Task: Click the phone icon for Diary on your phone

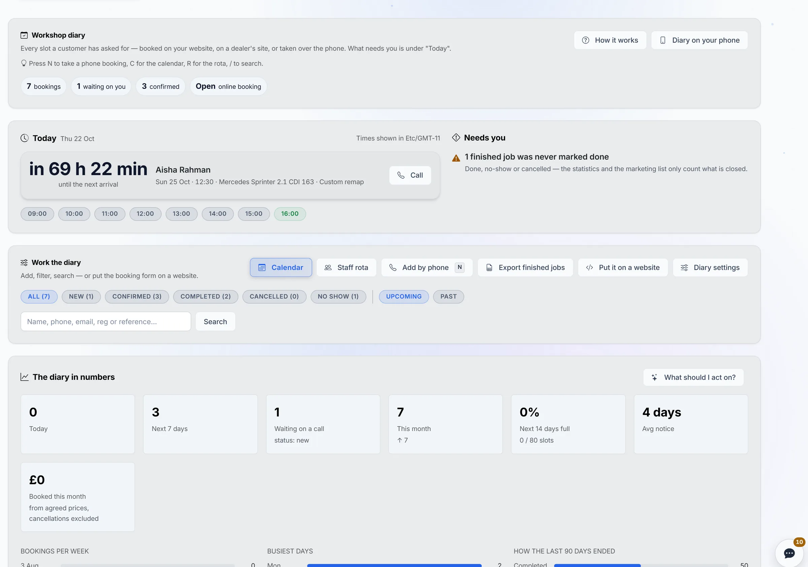Action: [x=663, y=40]
